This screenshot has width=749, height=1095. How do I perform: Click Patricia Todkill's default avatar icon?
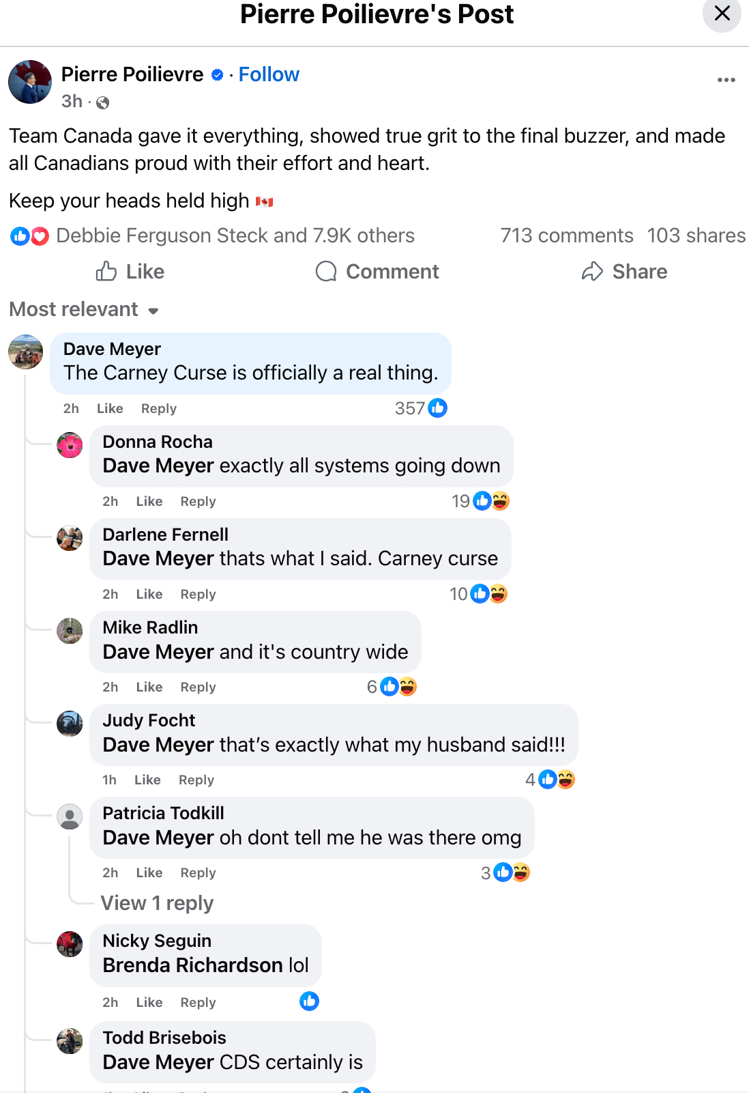point(70,816)
